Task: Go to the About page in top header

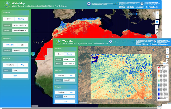Action: coord(140,7)
